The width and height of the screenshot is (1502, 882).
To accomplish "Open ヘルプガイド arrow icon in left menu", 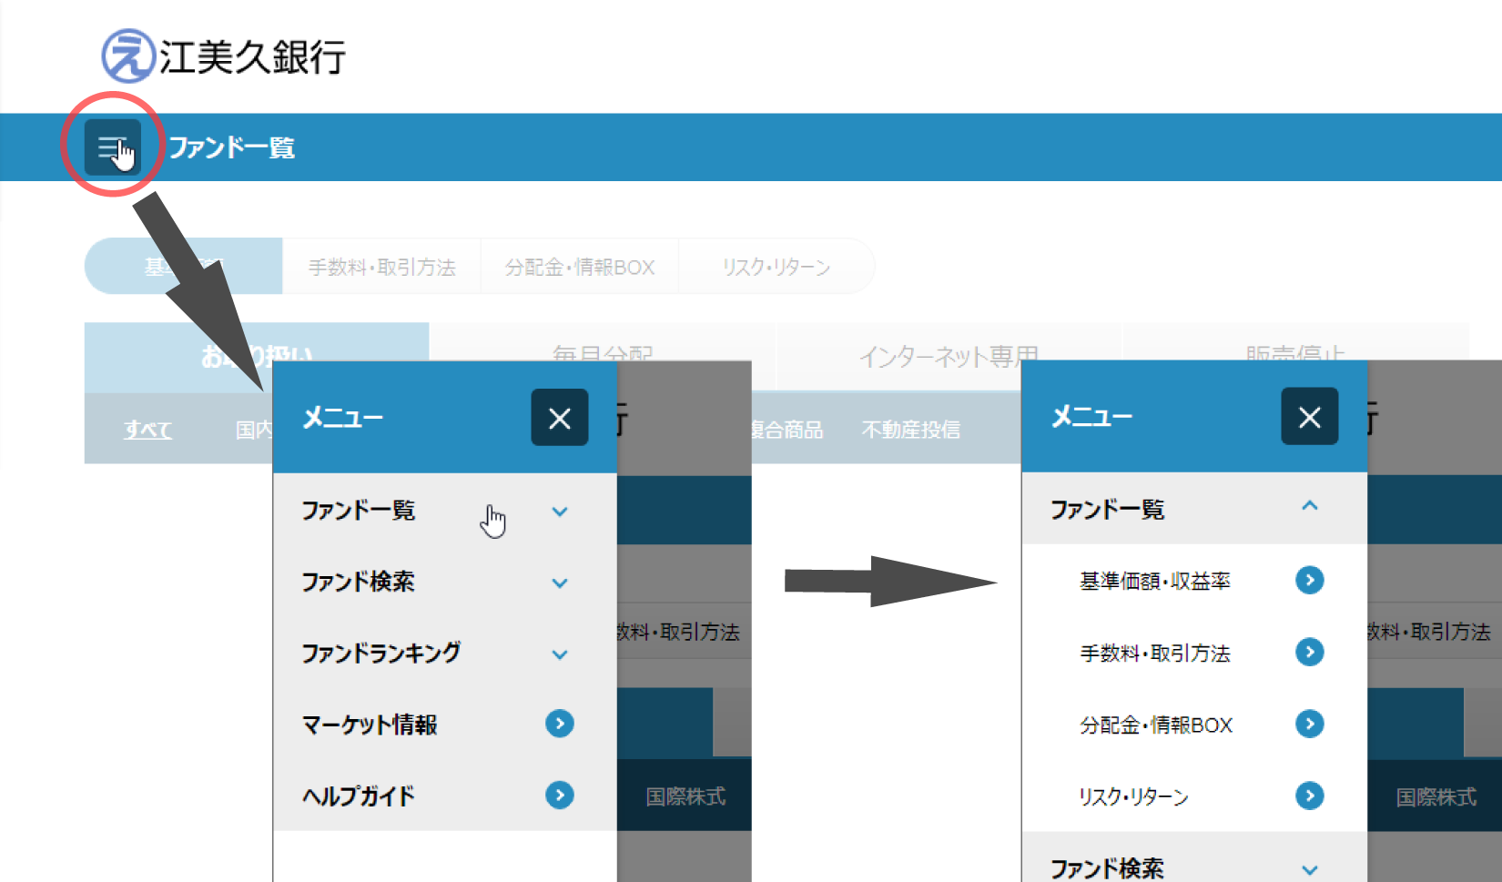I will pyautogui.click(x=560, y=796).
